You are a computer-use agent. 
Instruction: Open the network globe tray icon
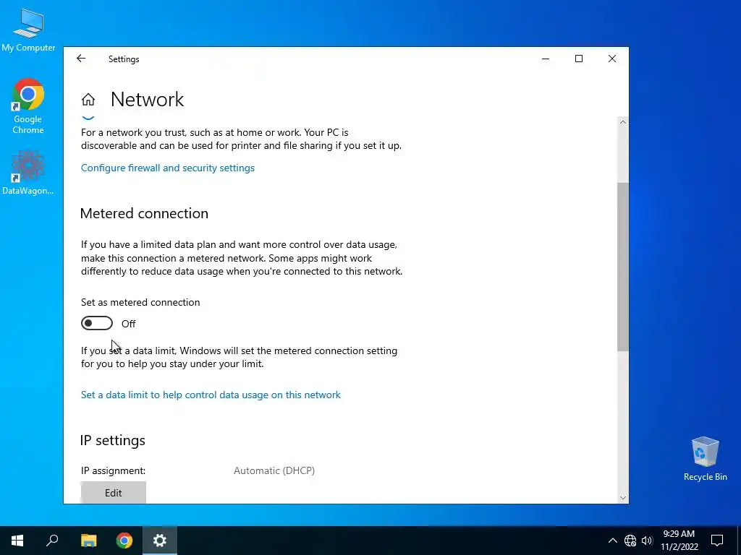(630, 541)
